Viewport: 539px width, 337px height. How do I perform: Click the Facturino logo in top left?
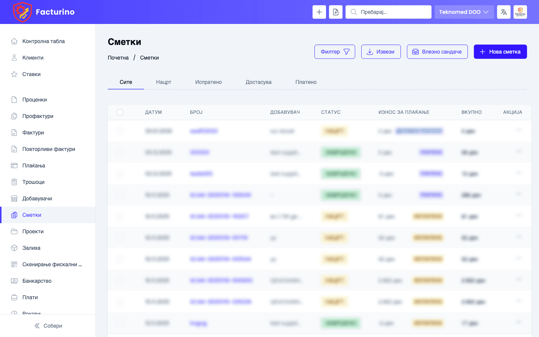click(44, 12)
